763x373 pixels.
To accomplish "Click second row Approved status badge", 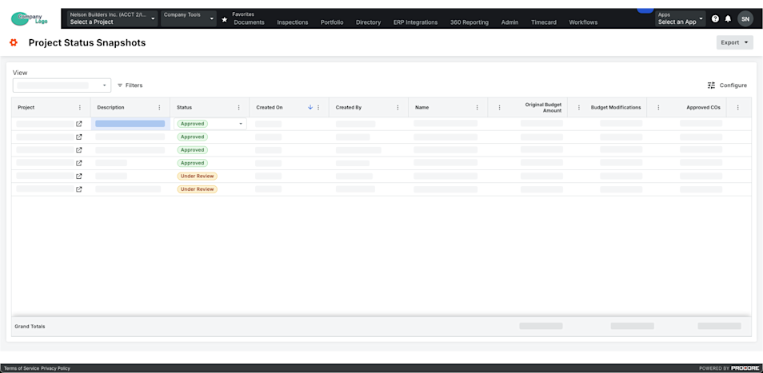I will click(x=192, y=137).
